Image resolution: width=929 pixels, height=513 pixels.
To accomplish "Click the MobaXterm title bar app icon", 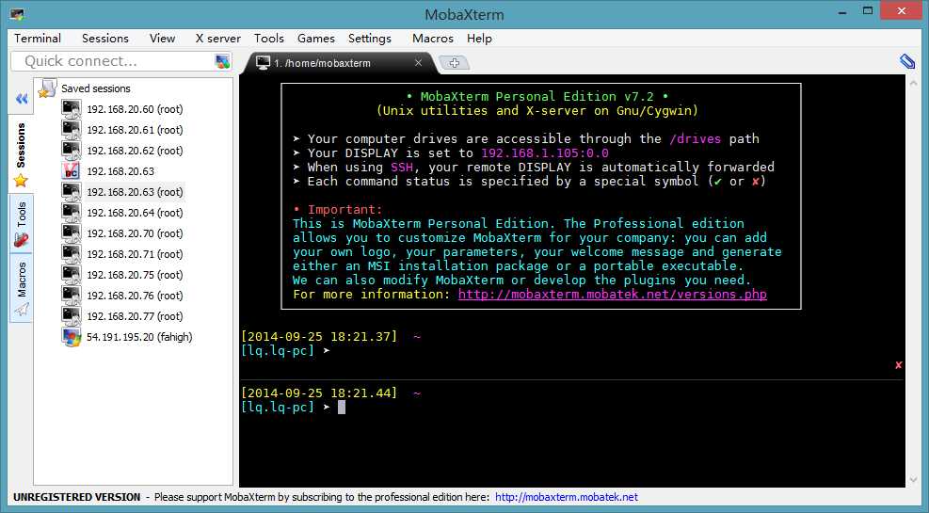I will click(18, 13).
